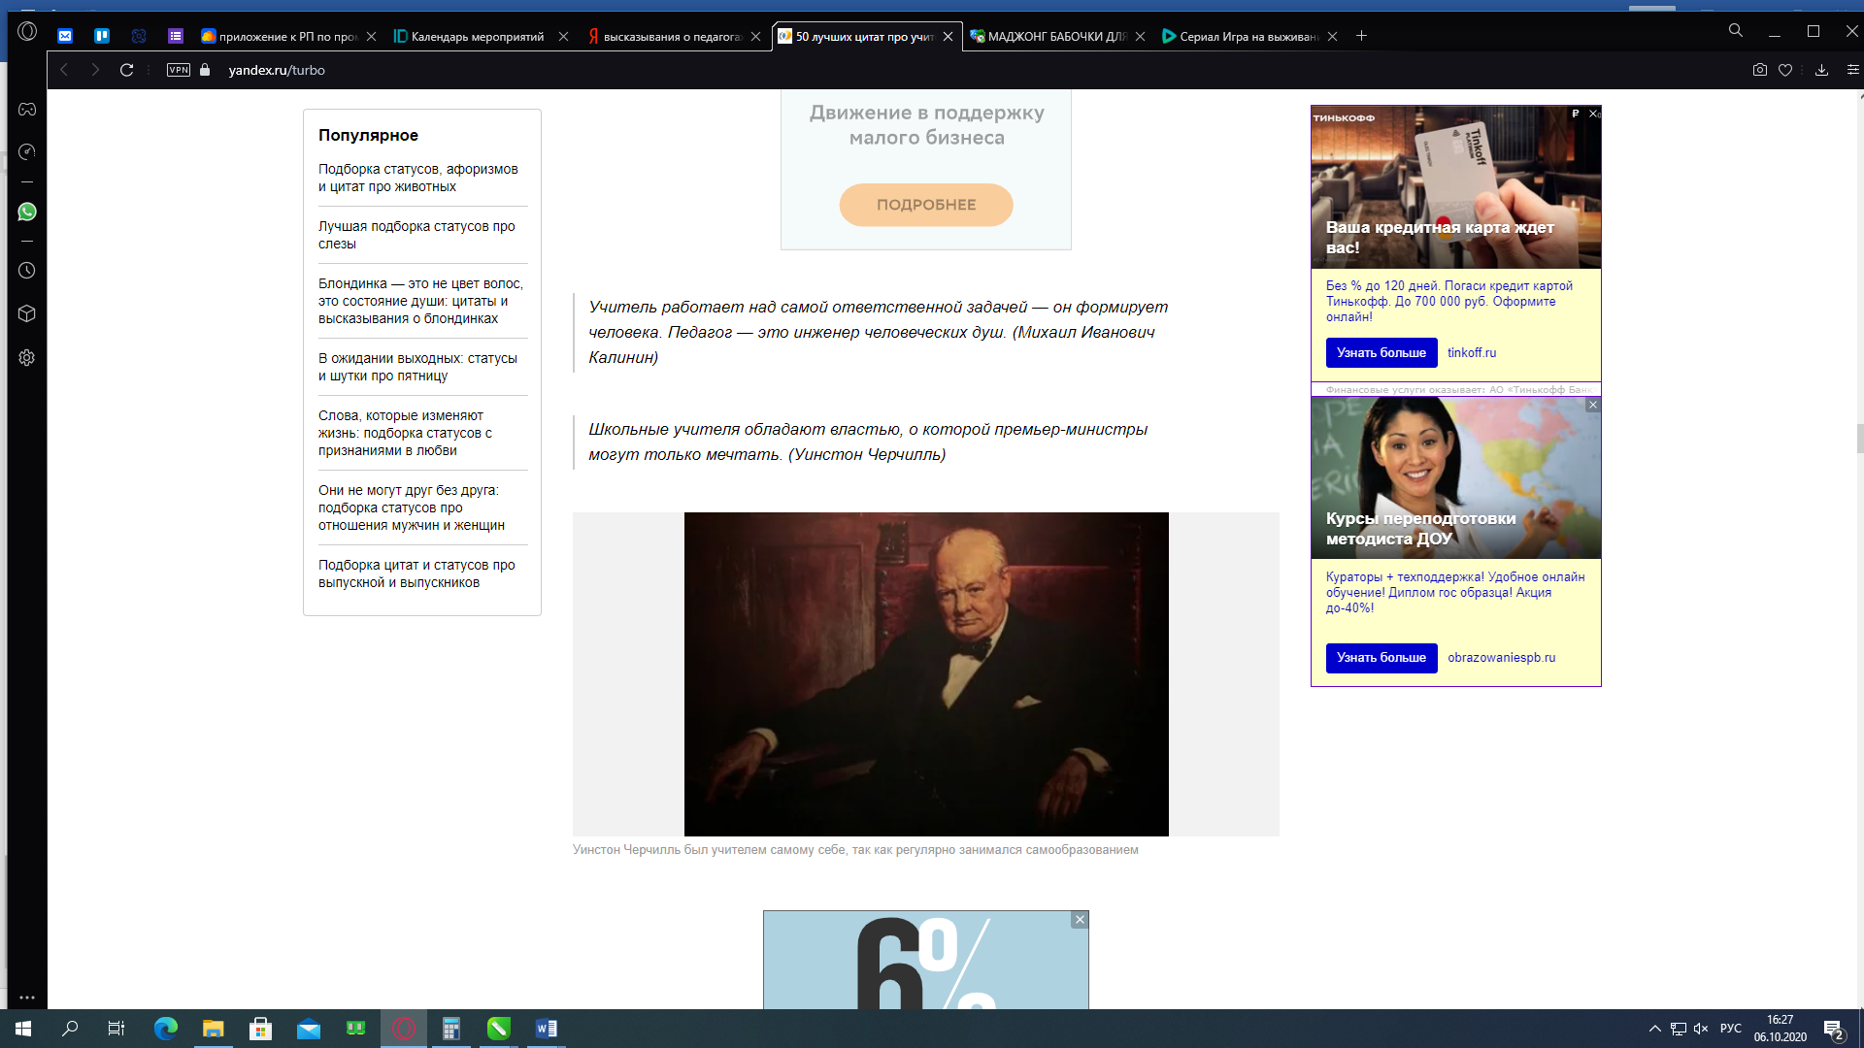Open the search tabs magnifier
This screenshot has width=1864, height=1048.
coord(1735,31)
